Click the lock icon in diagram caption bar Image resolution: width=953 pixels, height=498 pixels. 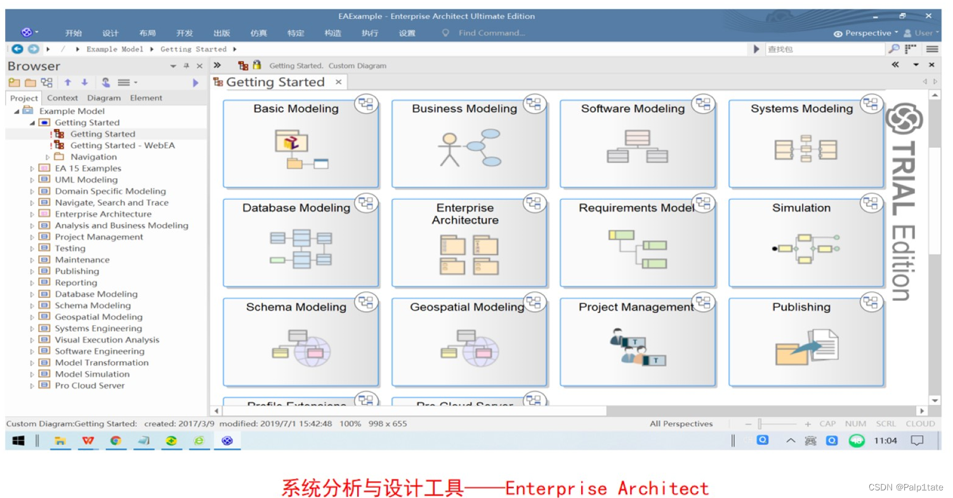(x=256, y=65)
